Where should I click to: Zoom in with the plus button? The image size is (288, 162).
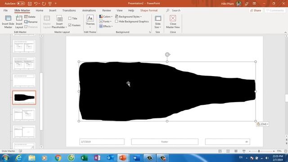274,151
